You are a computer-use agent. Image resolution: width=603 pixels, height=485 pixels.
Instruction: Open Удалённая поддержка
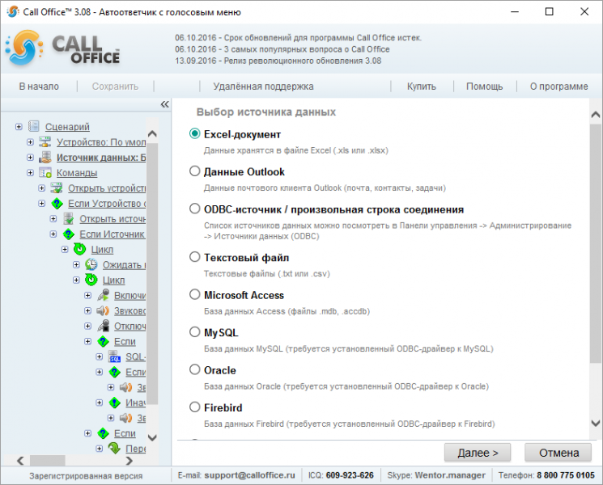(x=263, y=86)
